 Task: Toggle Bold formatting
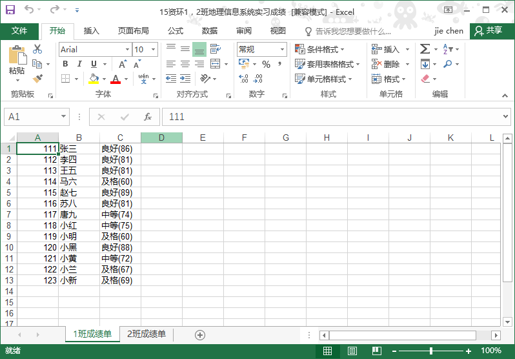click(65, 64)
